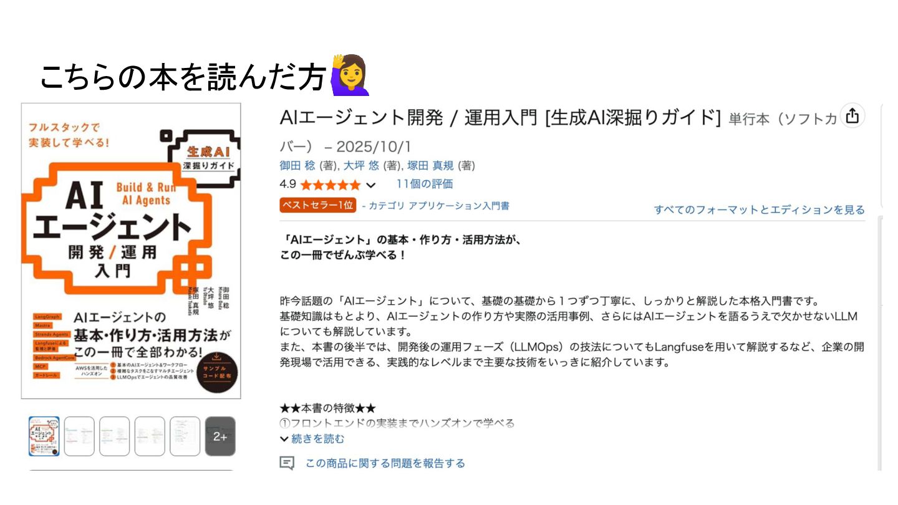The height and width of the screenshot is (505, 898).
Task: Select the fourth preview thumbnail
Action: pos(150,436)
